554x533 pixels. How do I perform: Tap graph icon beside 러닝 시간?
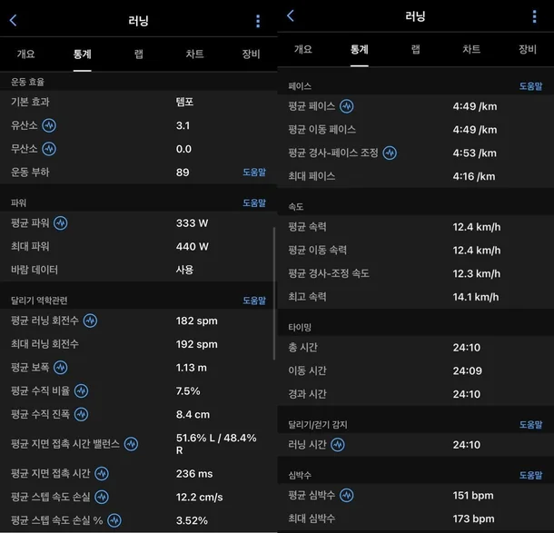(x=338, y=444)
